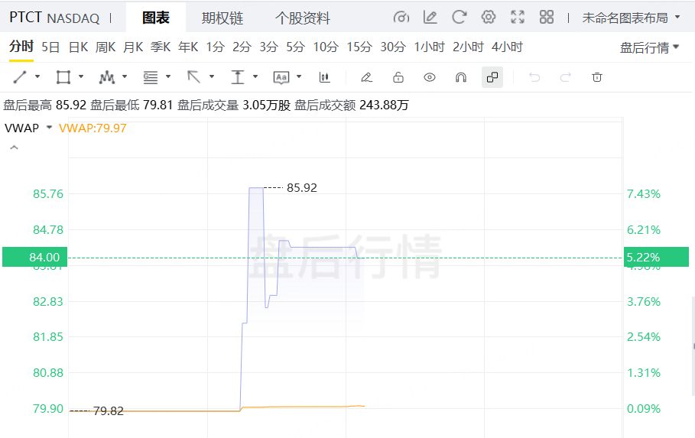This screenshot has height=438, width=695.
Task: Select the 年K timeframe
Action: (188, 47)
